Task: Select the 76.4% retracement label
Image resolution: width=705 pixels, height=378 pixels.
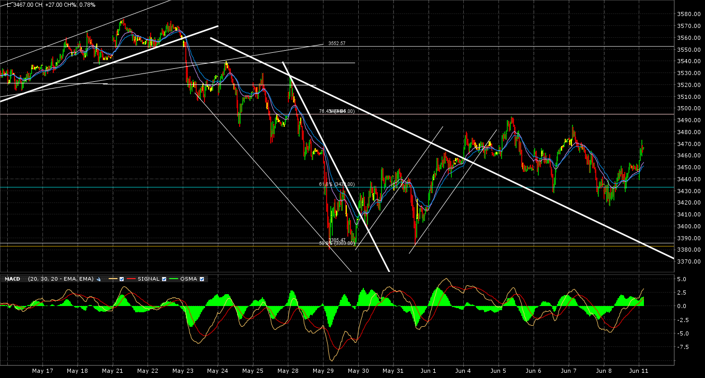Action: click(336, 111)
